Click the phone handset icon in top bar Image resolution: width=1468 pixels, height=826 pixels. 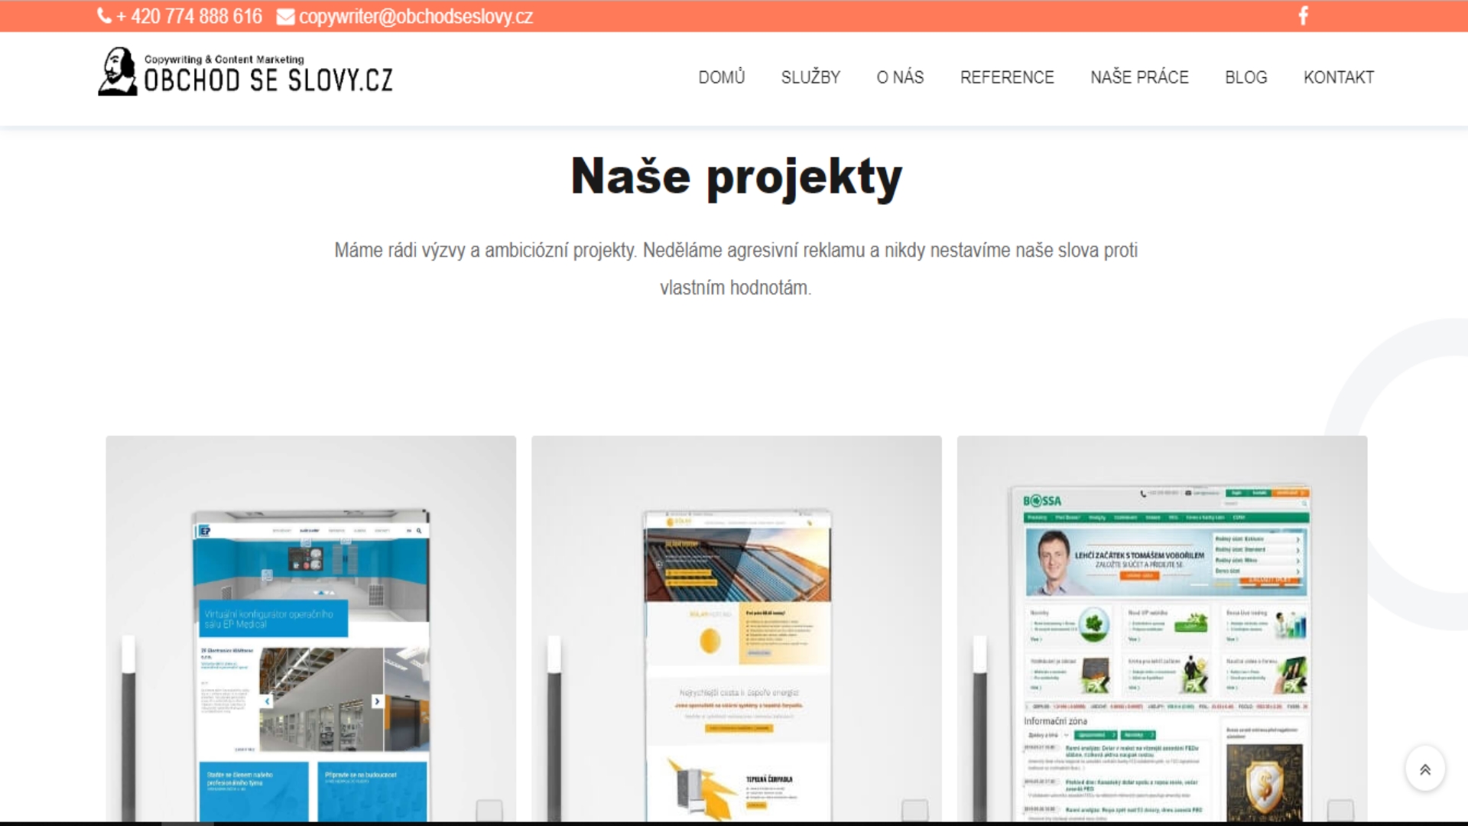coord(105,16)
